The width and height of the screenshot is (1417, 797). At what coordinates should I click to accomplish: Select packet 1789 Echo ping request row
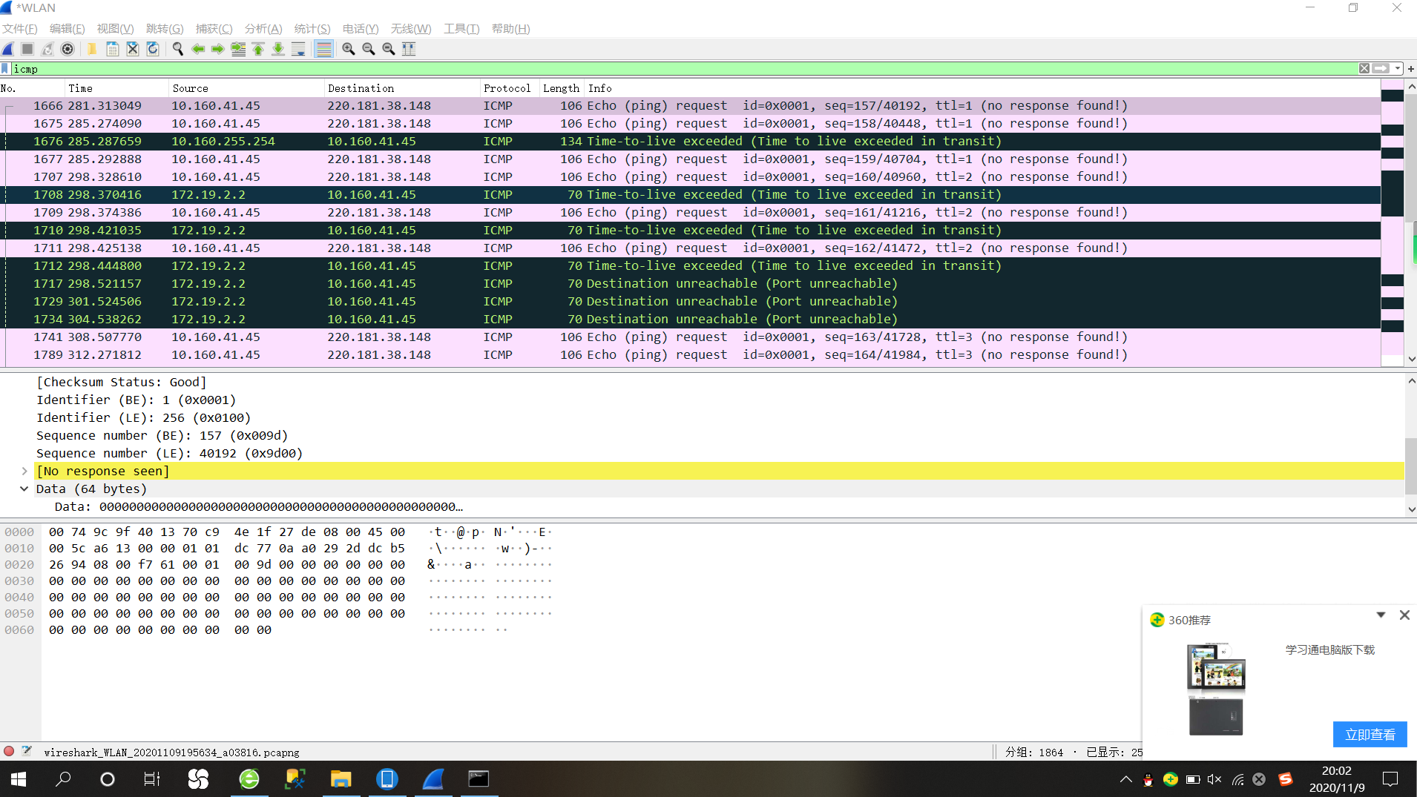[690, 355]
